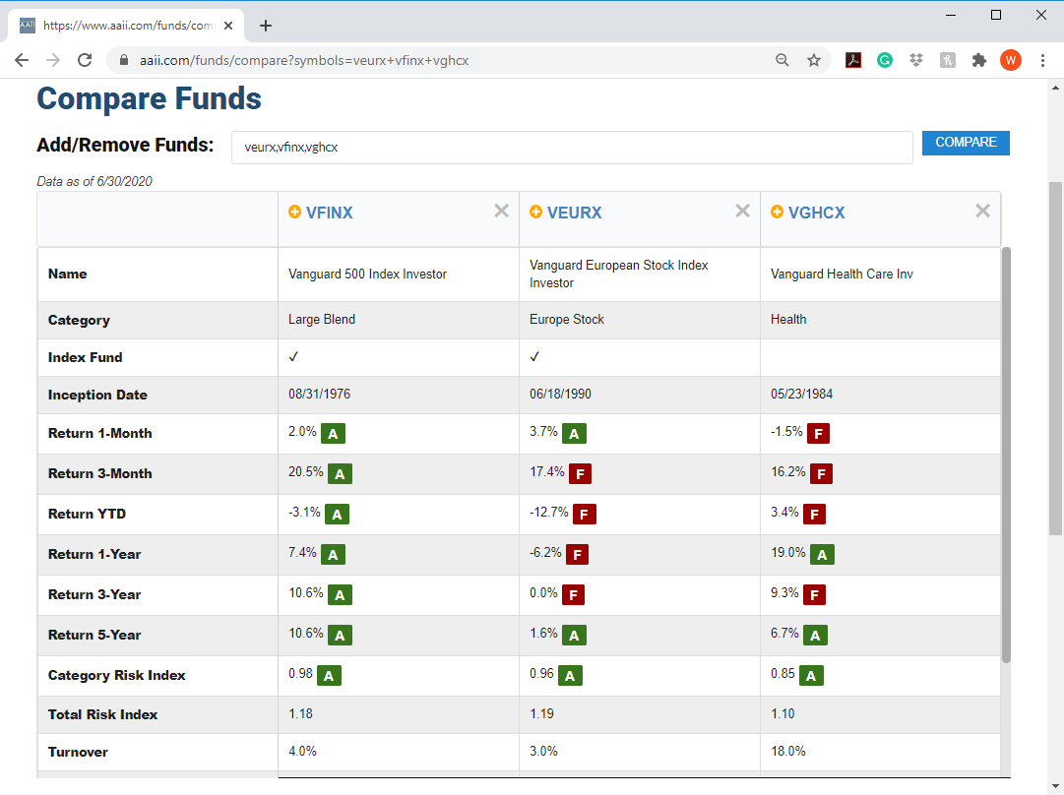
Task: Remove VFINX column with X icon
Action: [501, 211]
